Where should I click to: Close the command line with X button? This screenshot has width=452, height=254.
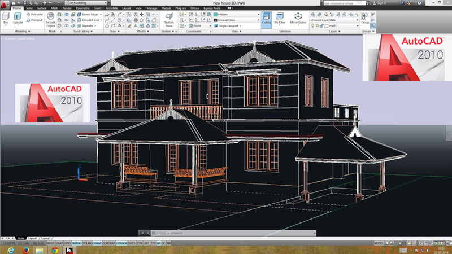pyautogui.click(x=142, y=233)
